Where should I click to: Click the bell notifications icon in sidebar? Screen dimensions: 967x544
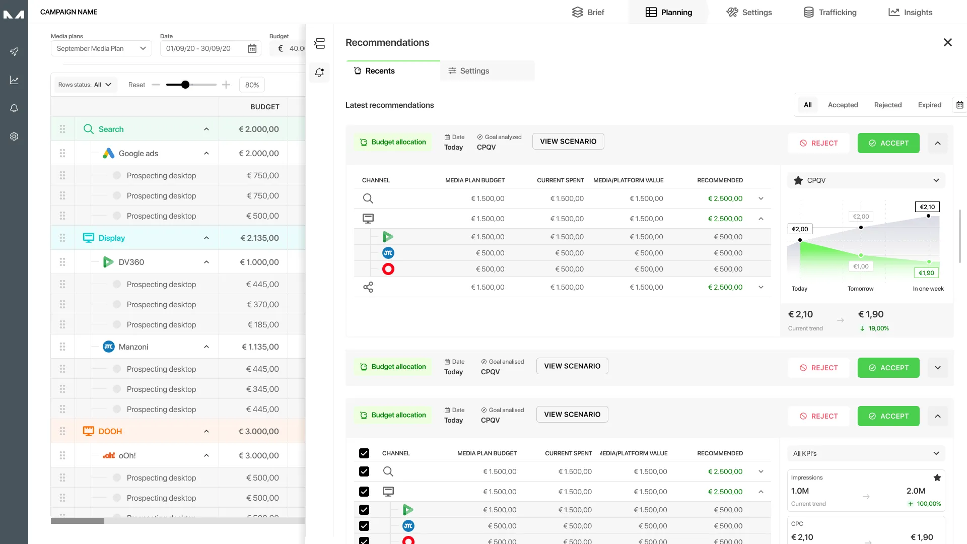tap(14, 108)
